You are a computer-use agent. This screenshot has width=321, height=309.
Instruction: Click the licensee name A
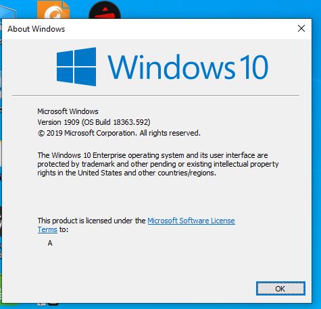50,243
